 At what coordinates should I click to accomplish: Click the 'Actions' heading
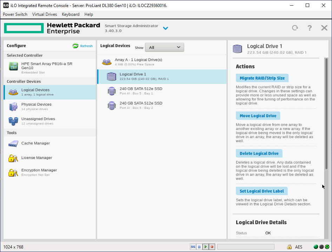coord(245,66)
